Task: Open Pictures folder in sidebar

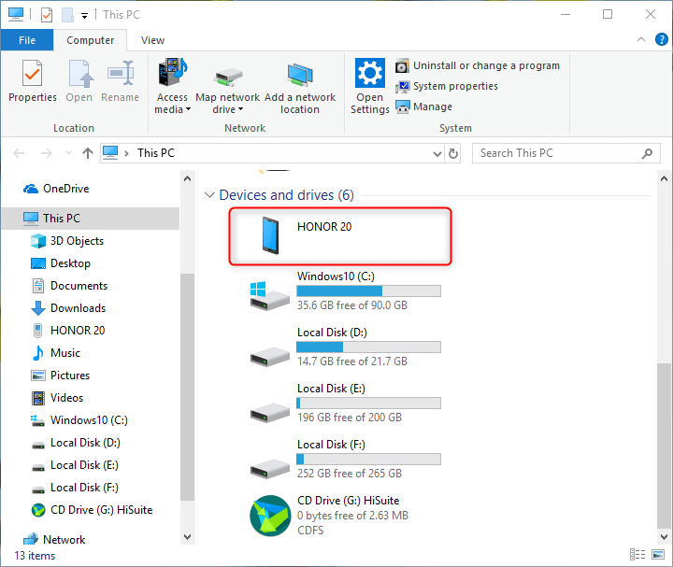Action: point(61,376)
